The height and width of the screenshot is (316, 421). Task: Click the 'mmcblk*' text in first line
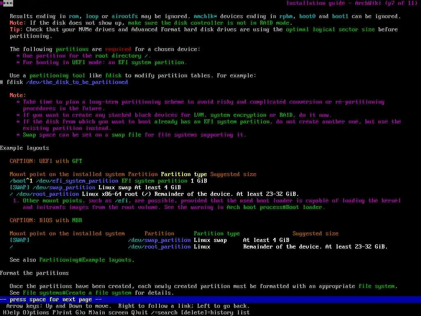[x=206, y=16]
